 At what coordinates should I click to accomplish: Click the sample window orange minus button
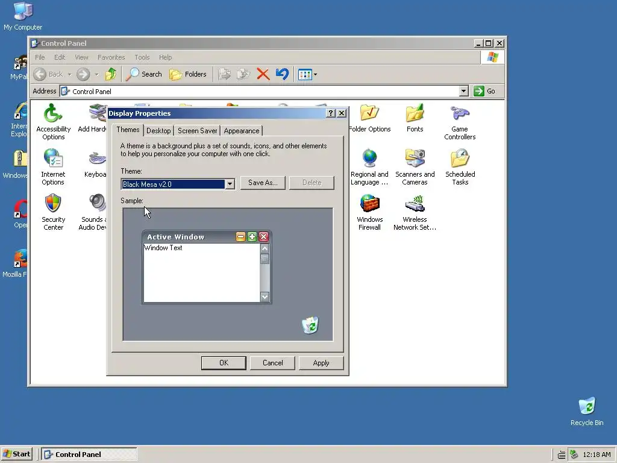tap(240, 236)
